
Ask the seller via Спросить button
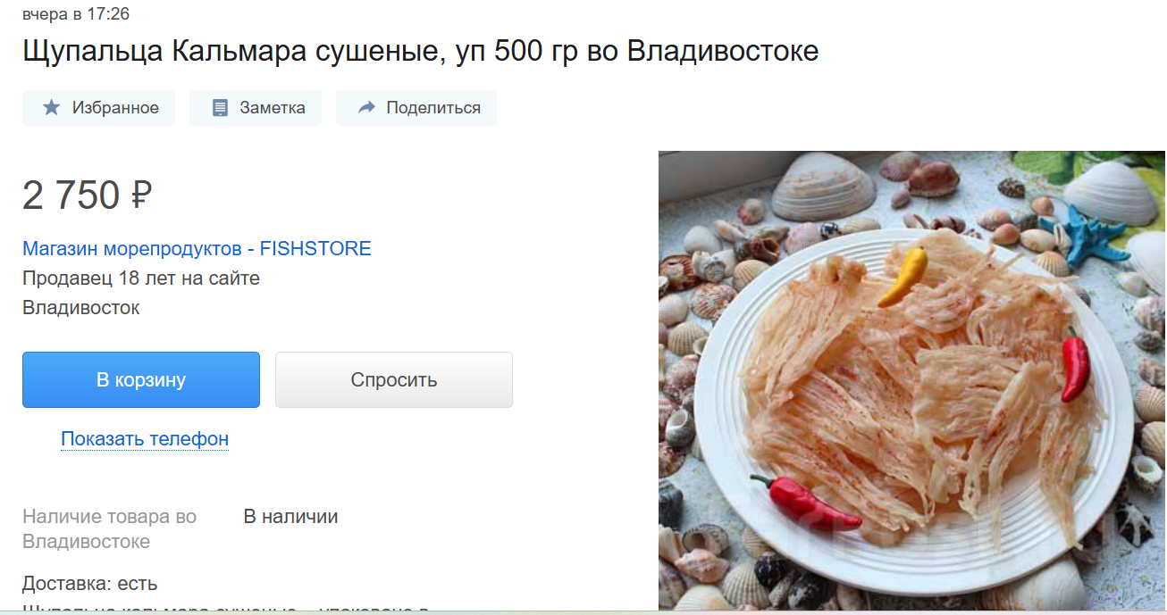click(x=394, y=379)
